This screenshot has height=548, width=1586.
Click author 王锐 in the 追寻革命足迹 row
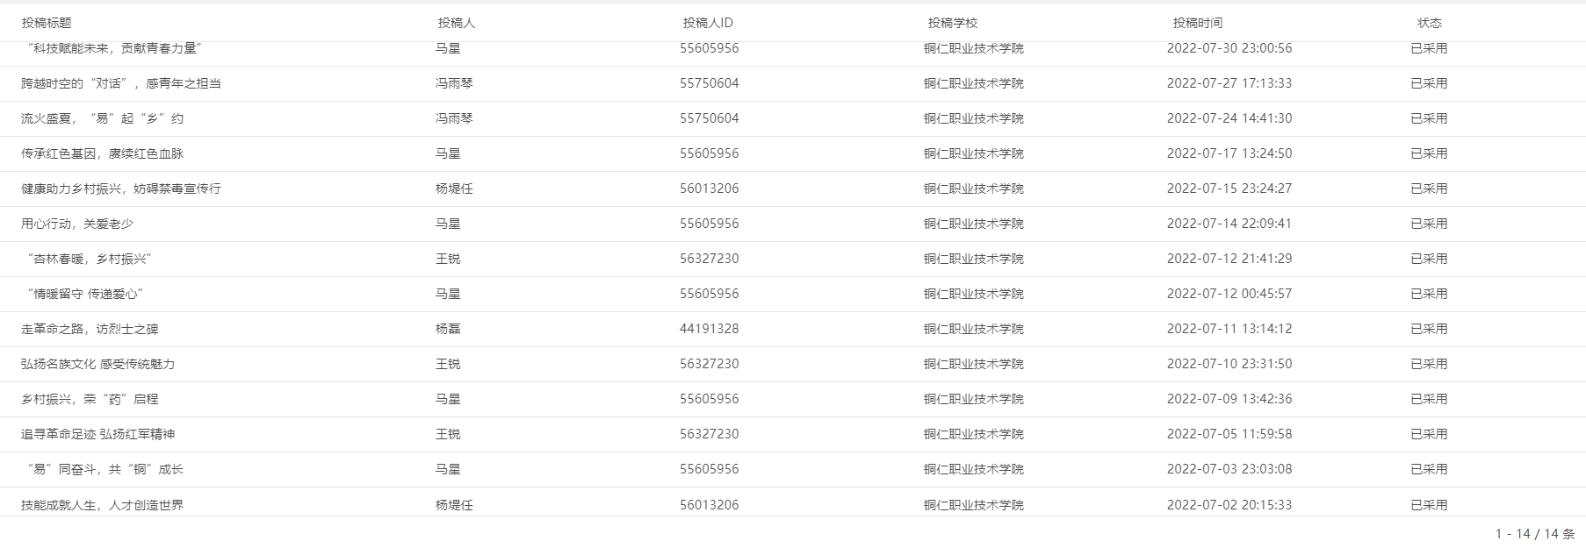coord(448,434)
